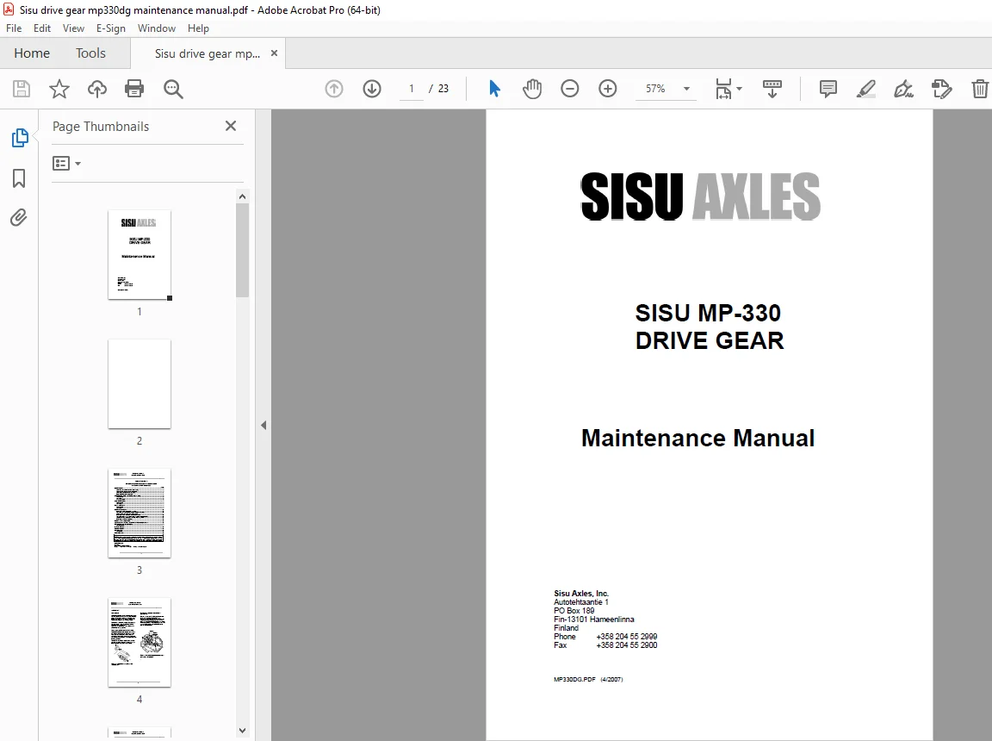Zoom out with minus icon
992x741 pixels.
(569, 89)
